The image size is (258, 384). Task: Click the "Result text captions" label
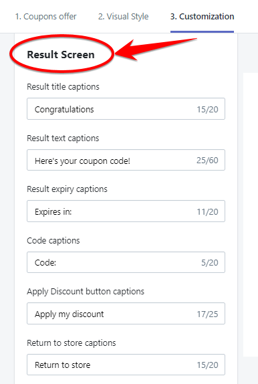coord(63,138)
